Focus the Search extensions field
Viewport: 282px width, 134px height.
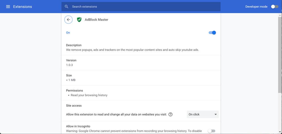(143, 7)
